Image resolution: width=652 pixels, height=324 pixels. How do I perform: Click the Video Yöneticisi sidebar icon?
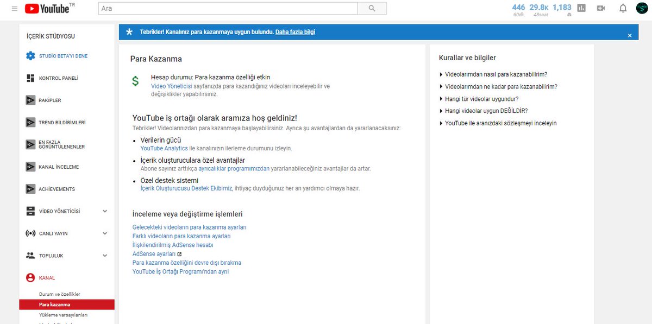click(x=30, y=211)
